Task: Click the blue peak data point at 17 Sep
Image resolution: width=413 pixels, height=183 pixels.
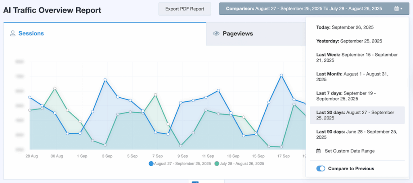Action: (281, 75)
